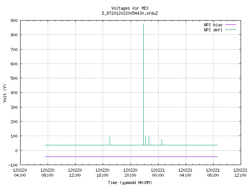Click the 'NPI defl' legend label
The height and width of the screenshot is (186, 248).
click(x=213, y=30)
